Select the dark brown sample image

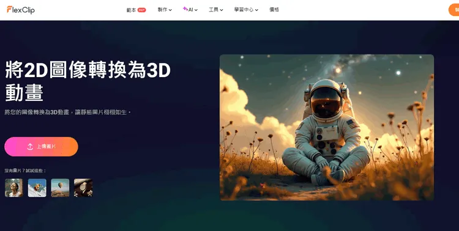[x=83, y=188]
